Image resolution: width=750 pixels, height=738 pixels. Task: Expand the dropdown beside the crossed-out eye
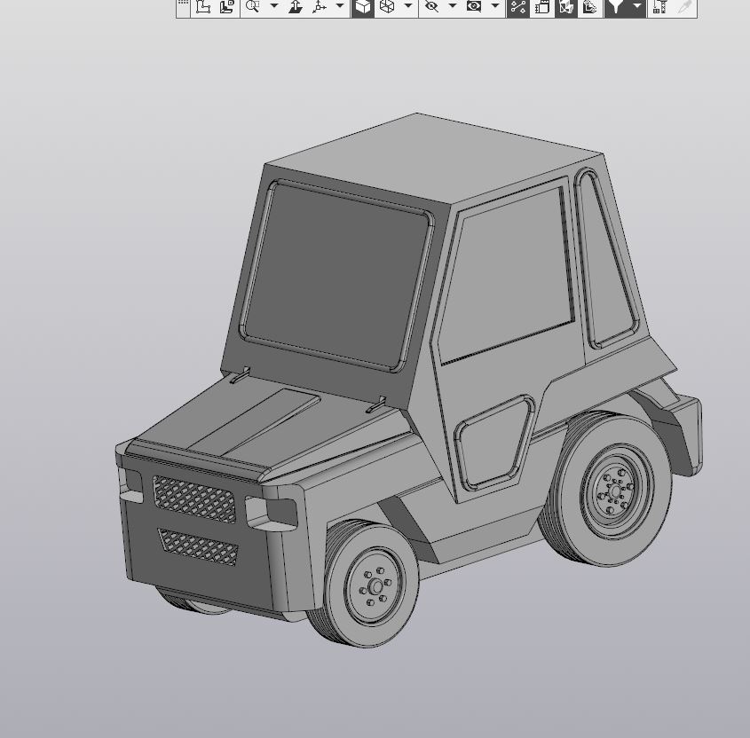tap(452, 7)
